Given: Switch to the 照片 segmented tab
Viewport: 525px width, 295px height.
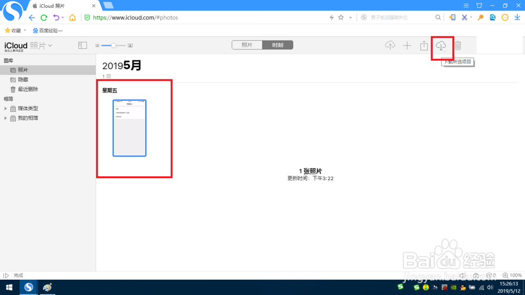Looking at the screenshot, I should click(247, 45).
